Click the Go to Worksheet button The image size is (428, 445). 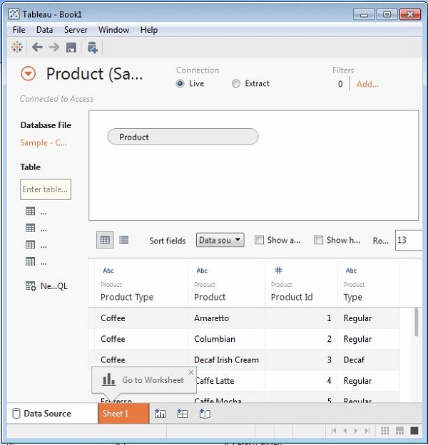(x=144, y=380)
